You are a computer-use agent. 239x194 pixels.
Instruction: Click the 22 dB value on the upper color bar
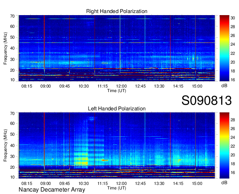coord(233,53)
